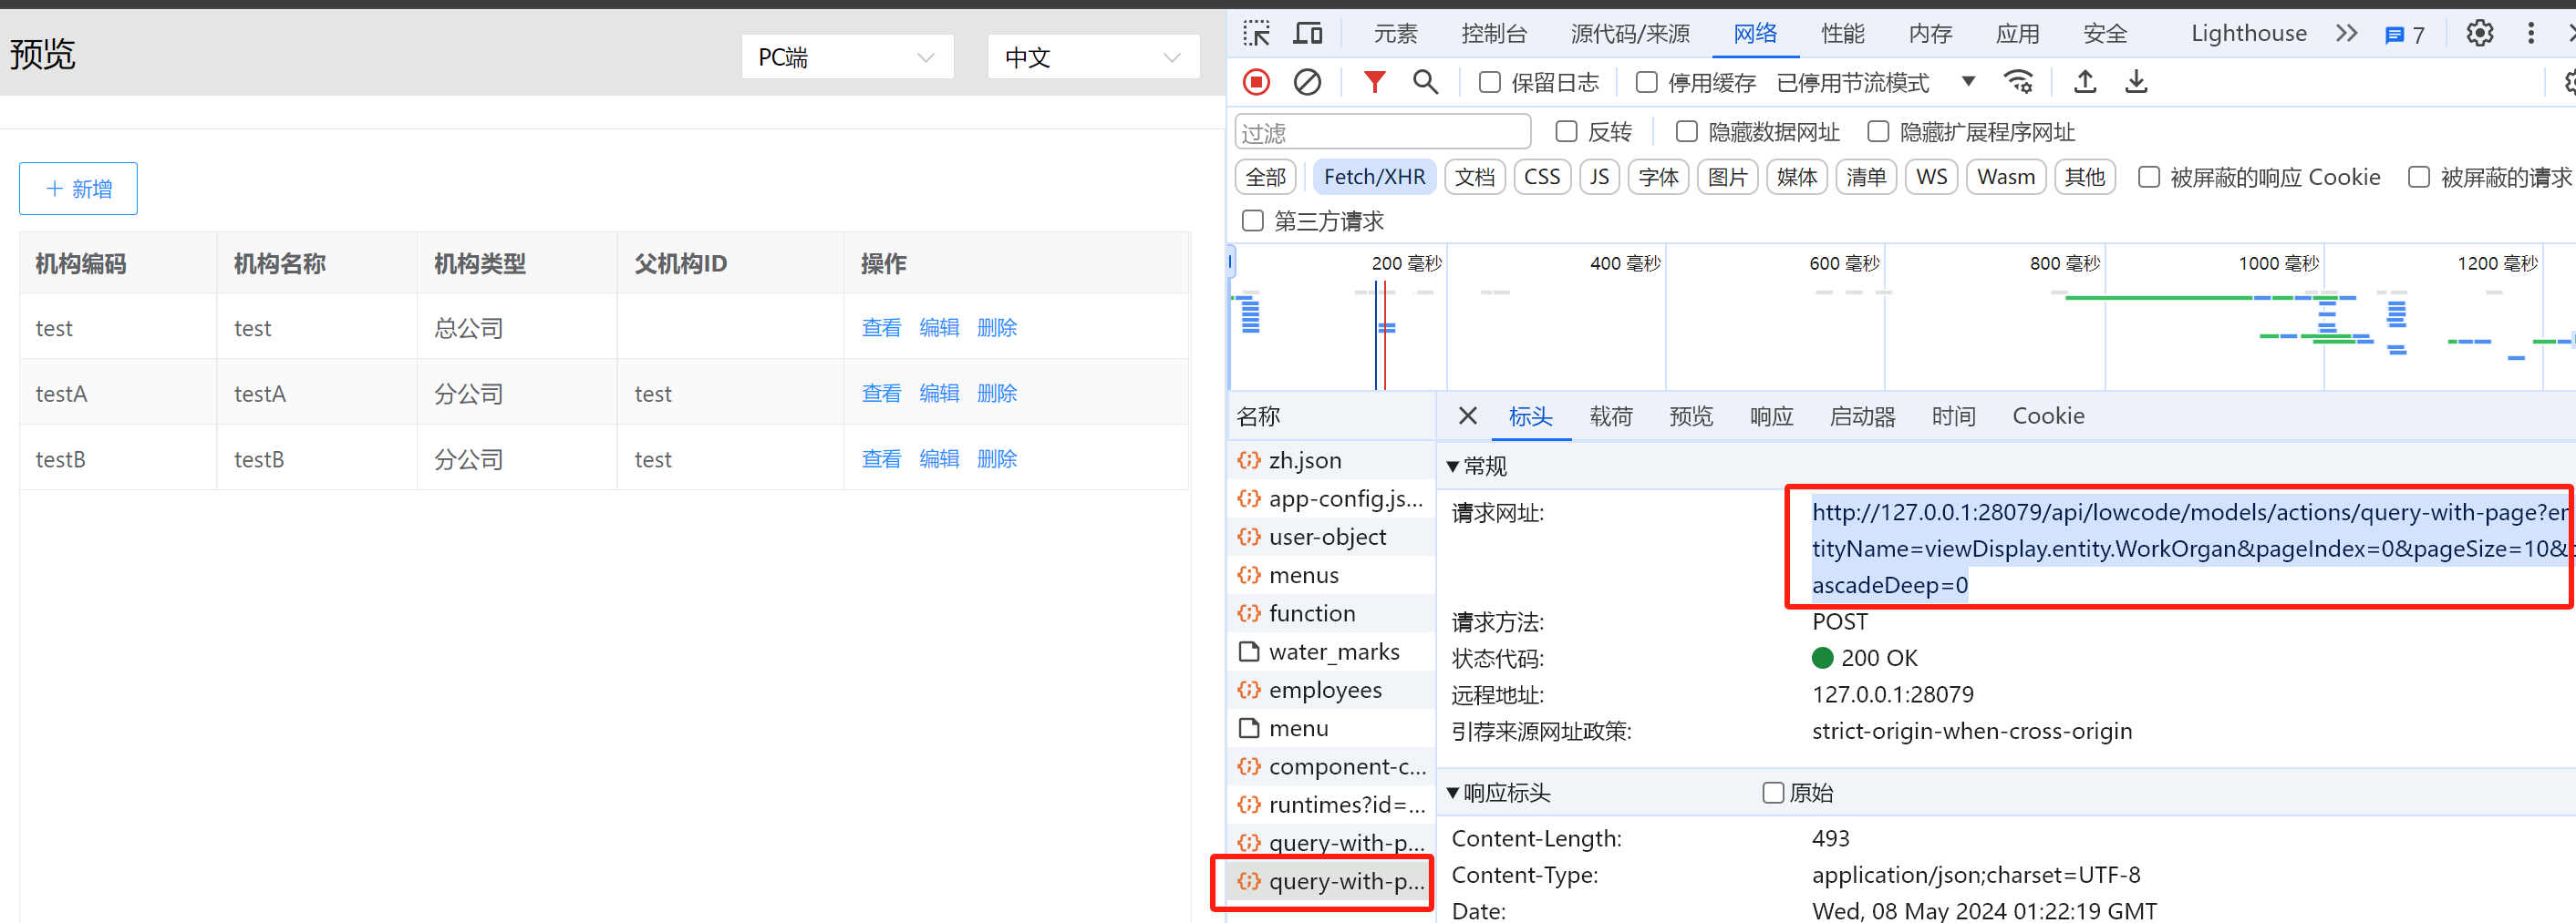This screenshot has width=2576, height=923.
Task: Toggle the device toolbar icon
Action: pyautogui.click(x=1307, y=34)
